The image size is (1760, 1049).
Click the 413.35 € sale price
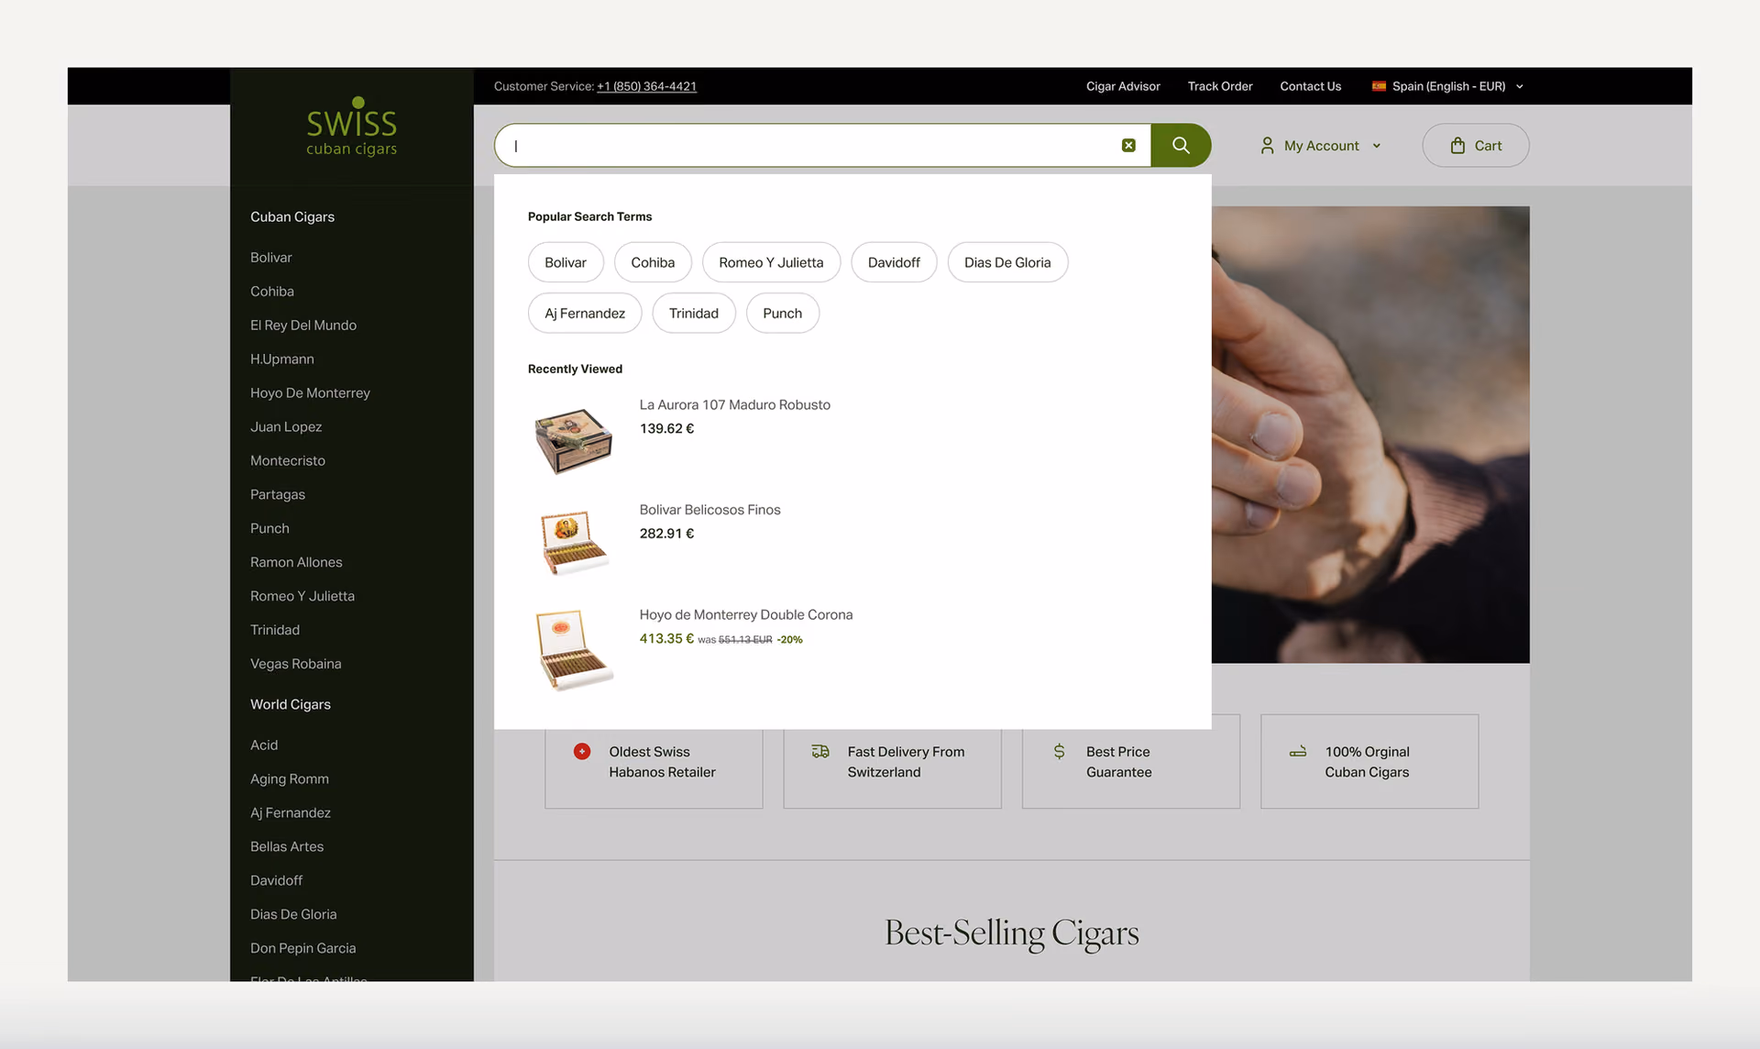666,639
